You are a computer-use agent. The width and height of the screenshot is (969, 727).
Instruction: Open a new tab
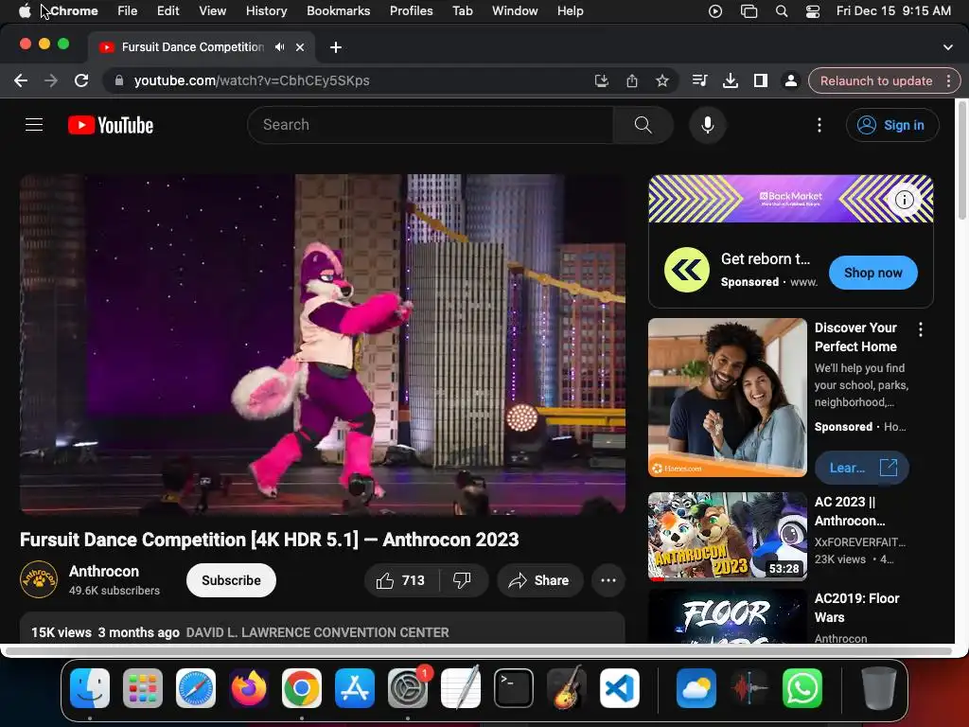[336, 47]
